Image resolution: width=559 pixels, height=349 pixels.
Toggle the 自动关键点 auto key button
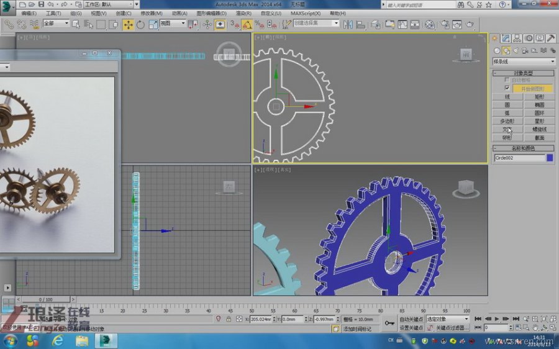pos(411,319)
